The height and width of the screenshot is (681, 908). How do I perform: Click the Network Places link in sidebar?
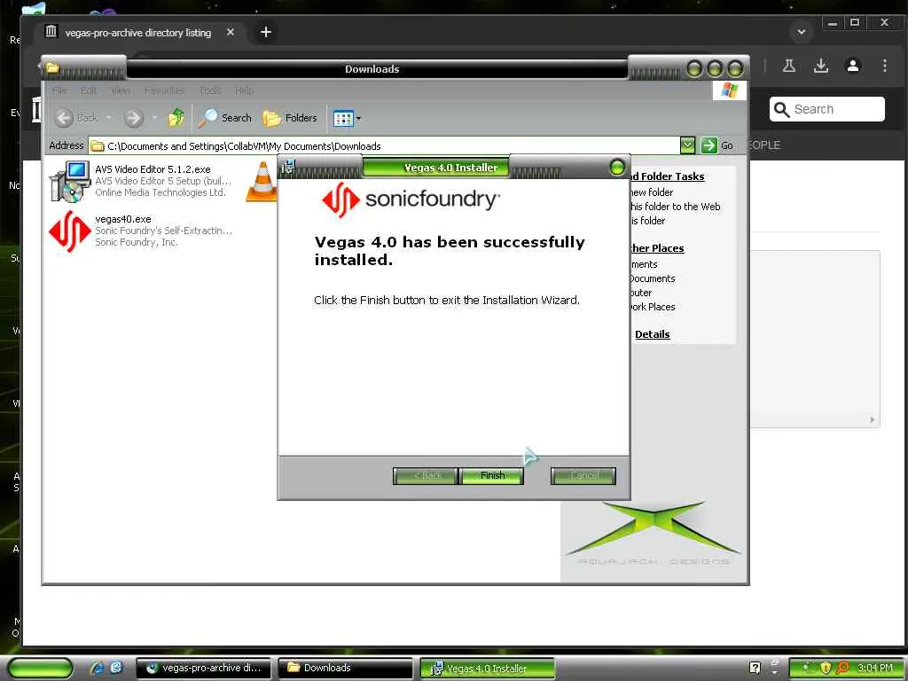(653, 307)
